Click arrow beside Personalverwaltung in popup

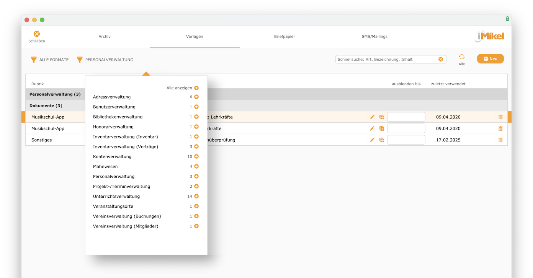click(x=196, y=177)
